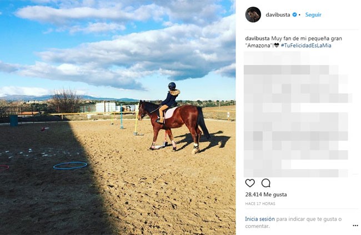Click the blue hoop lying on the sand
Viewport: 361px width, 235px height.
[x=70, y=165]
